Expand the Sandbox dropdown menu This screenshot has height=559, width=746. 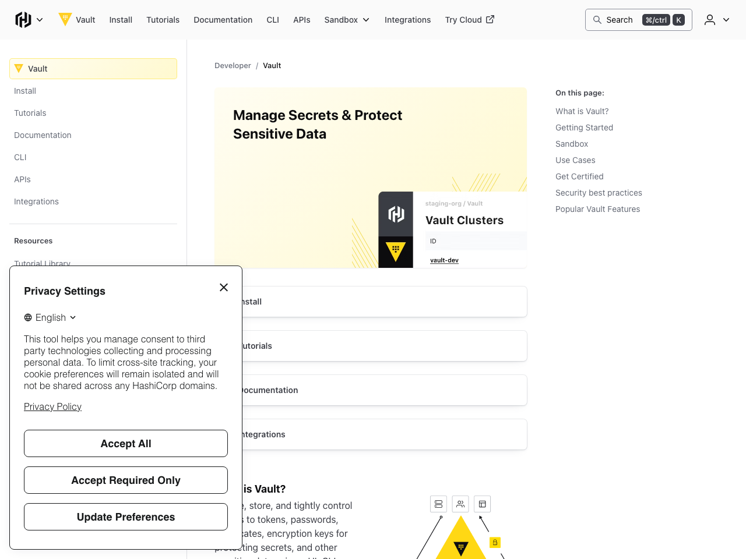pos(347,20)
